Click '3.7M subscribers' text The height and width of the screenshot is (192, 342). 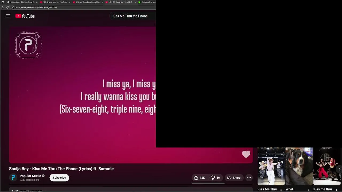click(29, 180)
